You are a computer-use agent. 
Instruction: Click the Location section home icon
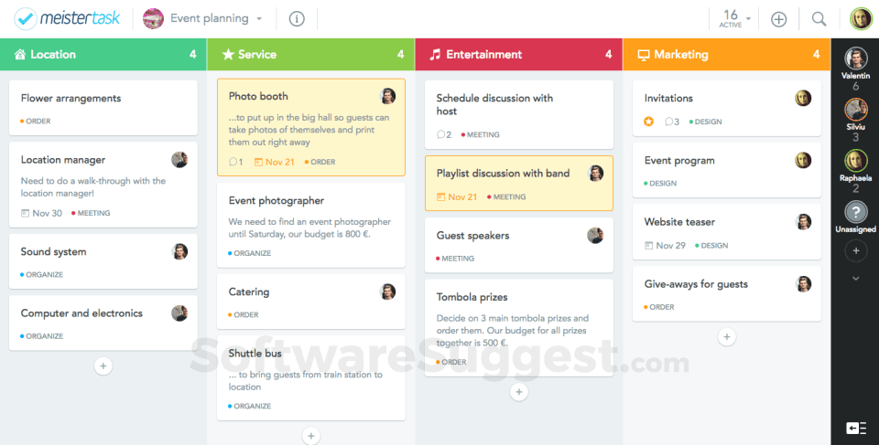20,54
